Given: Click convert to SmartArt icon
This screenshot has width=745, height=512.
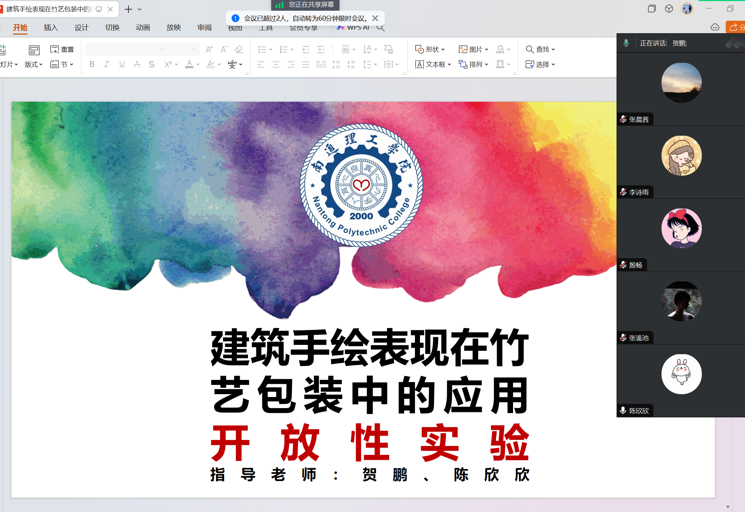Looking at the screenshot, I should click(389, 49).
